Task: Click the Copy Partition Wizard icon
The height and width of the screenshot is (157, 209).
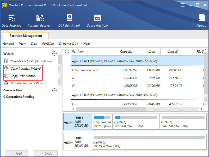Action: click(x=6, y=68)
